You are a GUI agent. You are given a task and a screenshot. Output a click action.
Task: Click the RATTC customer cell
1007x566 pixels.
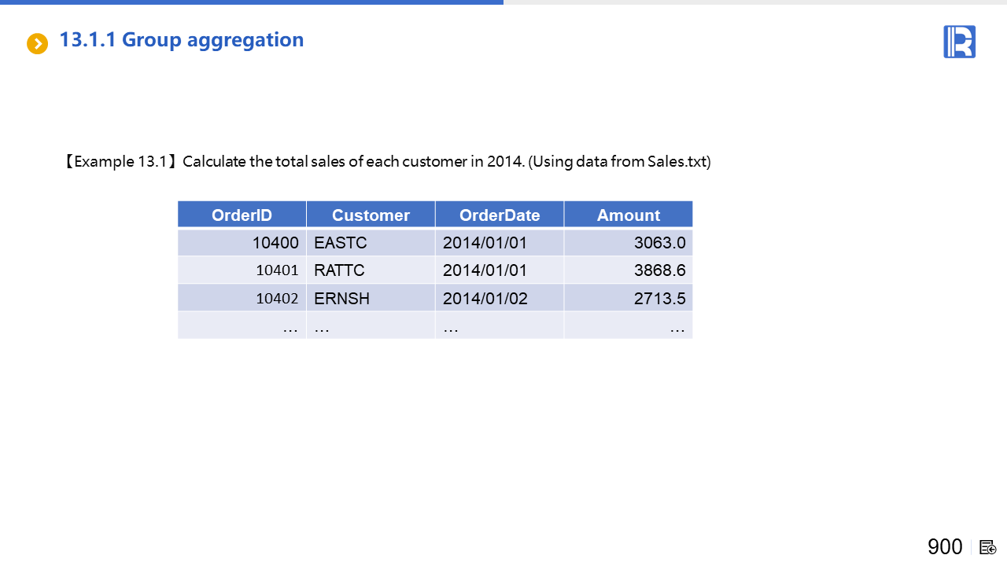point(371,270)
